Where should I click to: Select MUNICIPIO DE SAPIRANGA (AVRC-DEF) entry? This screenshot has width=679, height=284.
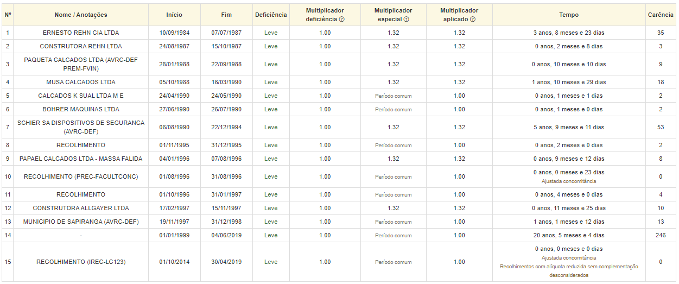81,222
